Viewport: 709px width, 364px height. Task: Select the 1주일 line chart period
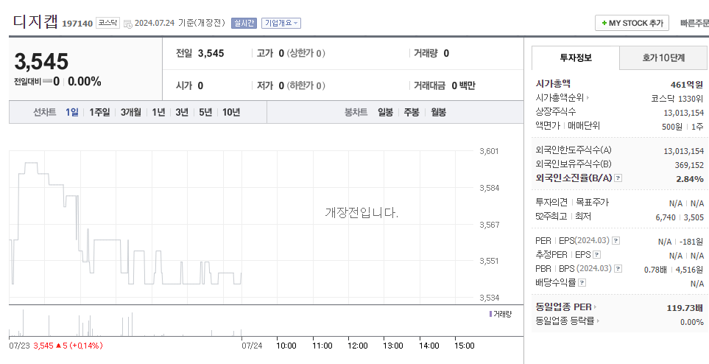coord(99,112)
